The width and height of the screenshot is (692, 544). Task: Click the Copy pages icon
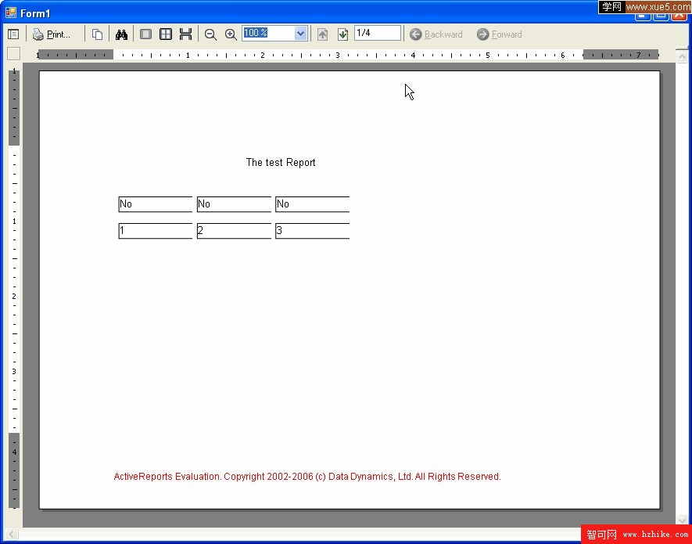tap(97, 34)
